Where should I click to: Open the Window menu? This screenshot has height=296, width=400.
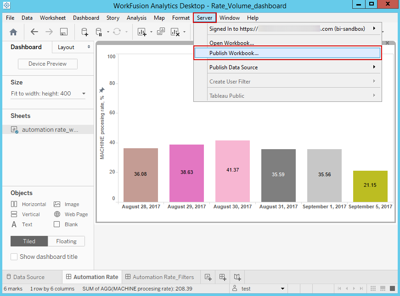pyautogui.click(x=230, y=18)
